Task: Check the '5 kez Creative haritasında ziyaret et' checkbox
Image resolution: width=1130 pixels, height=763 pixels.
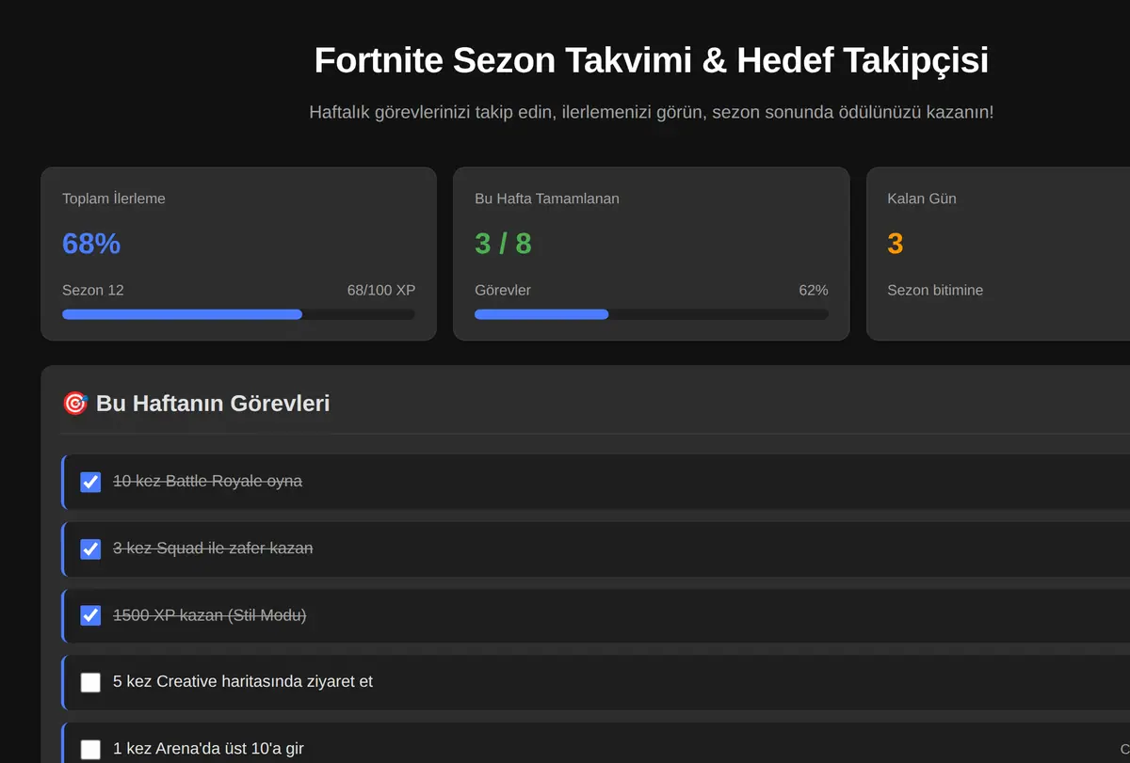Action: pos(90,682)
